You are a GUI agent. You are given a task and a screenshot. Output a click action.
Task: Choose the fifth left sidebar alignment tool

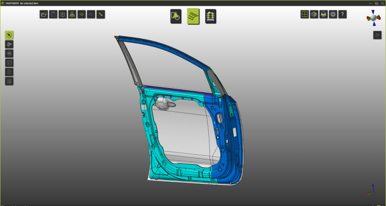pos(9,72)
